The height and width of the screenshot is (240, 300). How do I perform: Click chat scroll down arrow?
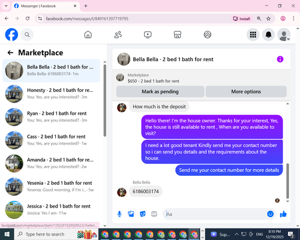pyautogui.click(x=287, y=201)
